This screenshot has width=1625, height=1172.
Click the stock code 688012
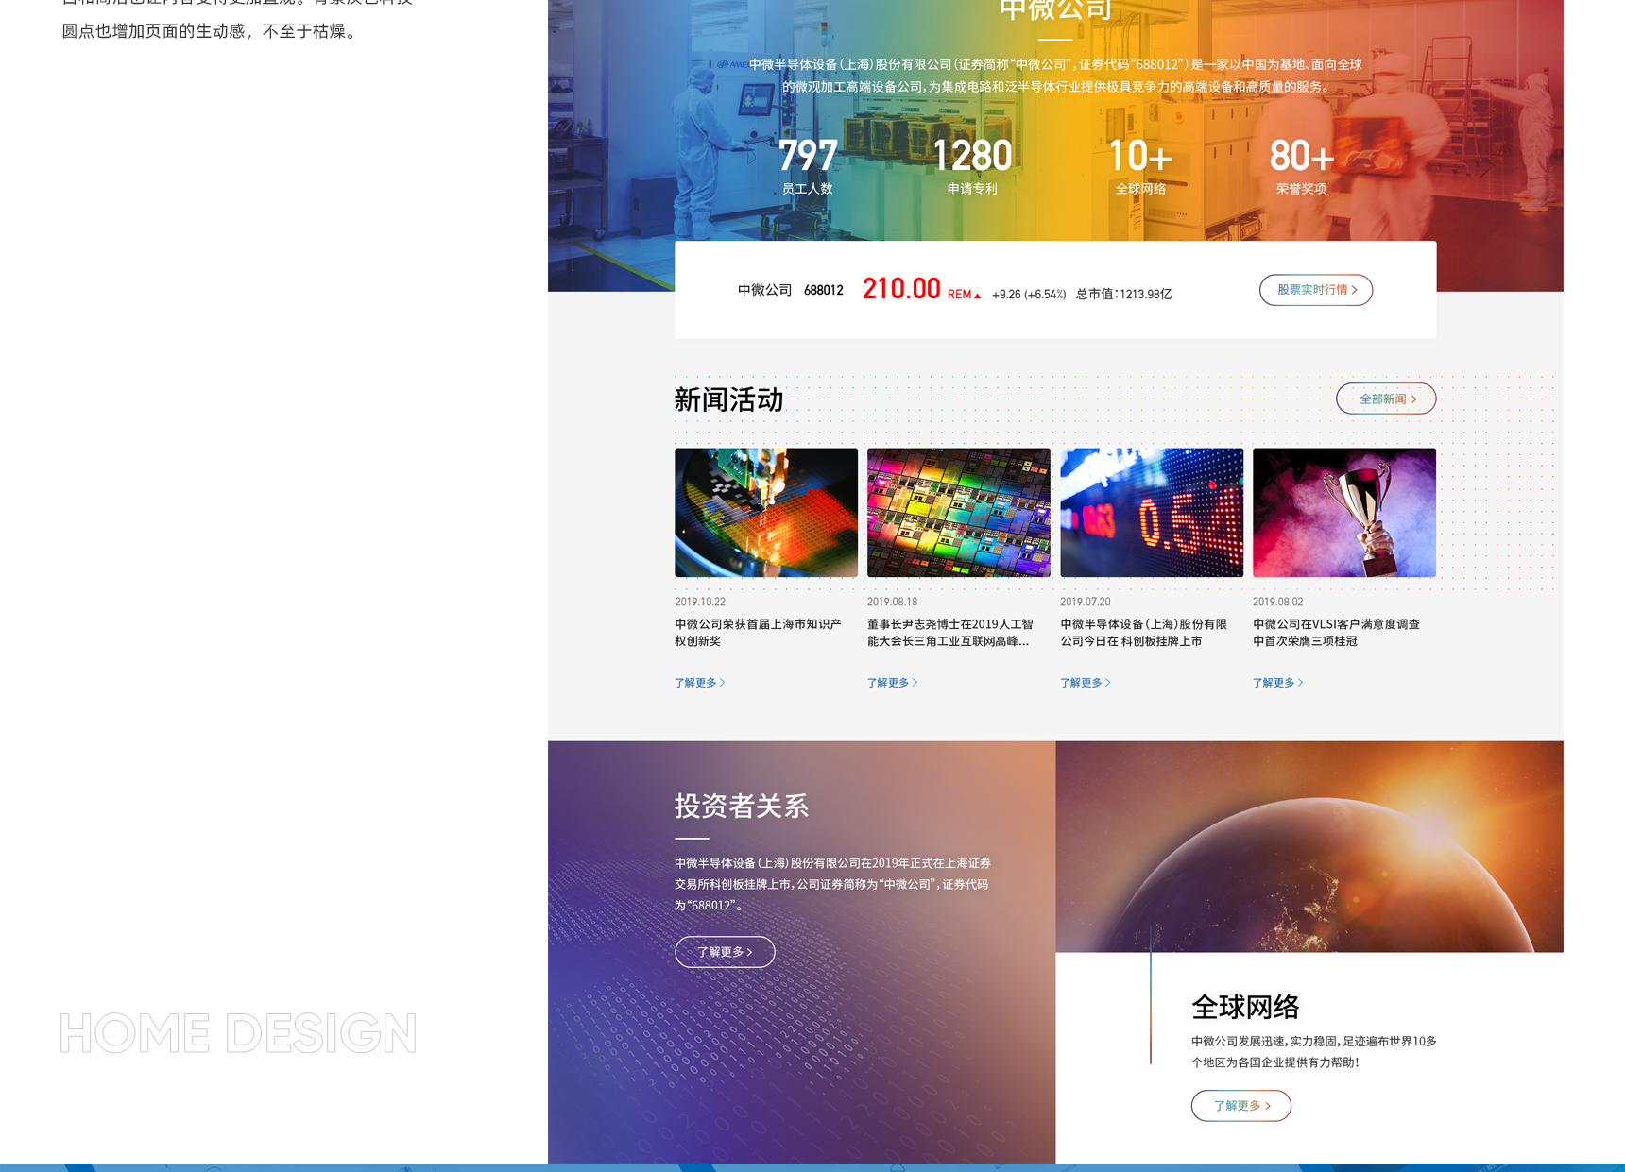point(824,291)
